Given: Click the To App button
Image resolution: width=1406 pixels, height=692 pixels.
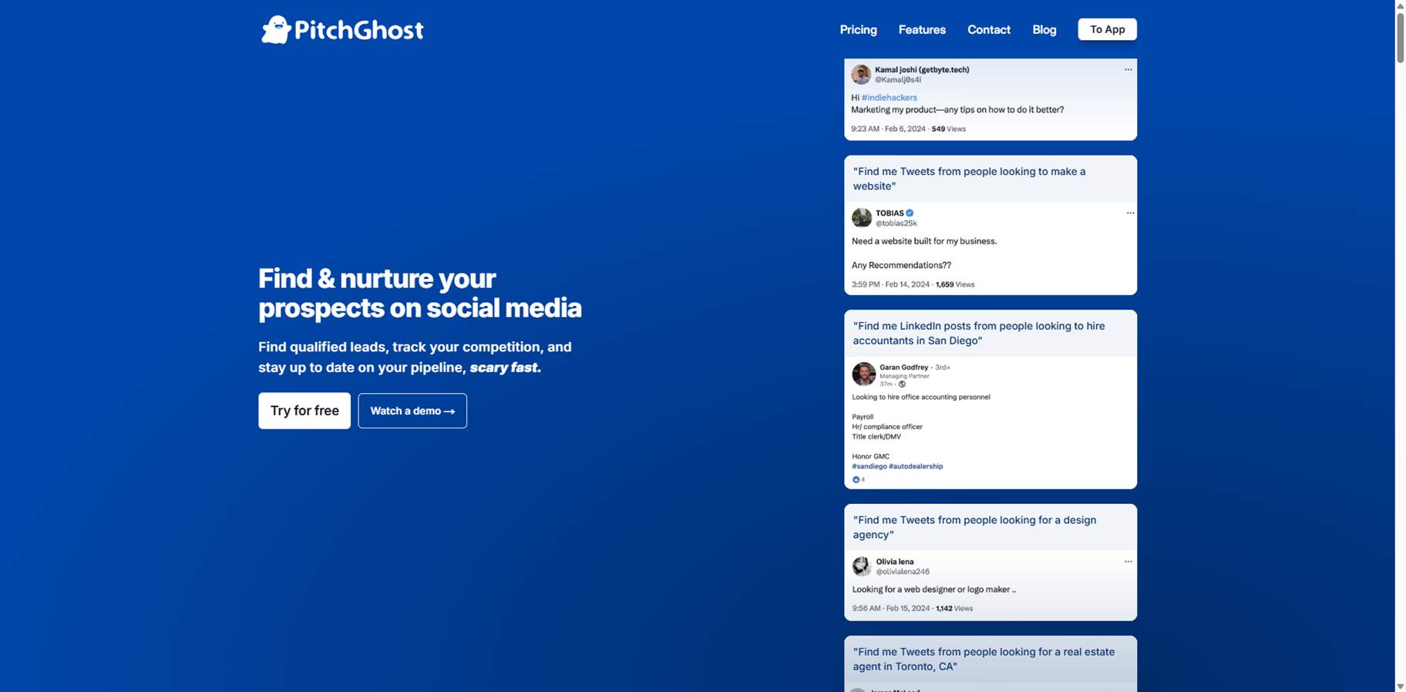Looking at the screenshot, I should point(1107,29).
